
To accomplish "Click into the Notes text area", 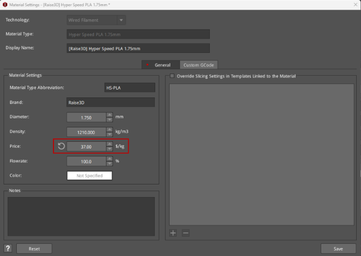I will (81, 216).
